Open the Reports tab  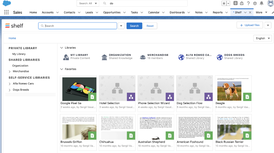click(x=218, y=12)
